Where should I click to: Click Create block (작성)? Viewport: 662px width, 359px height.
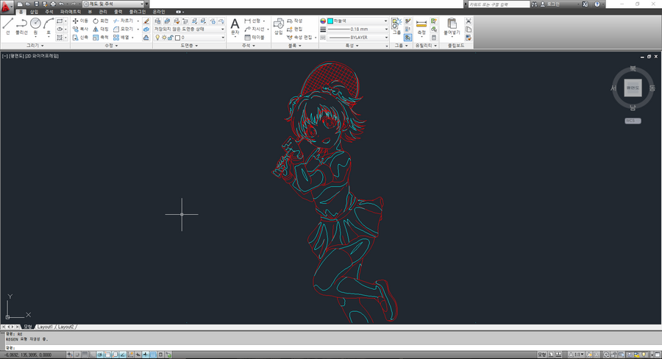295,21
